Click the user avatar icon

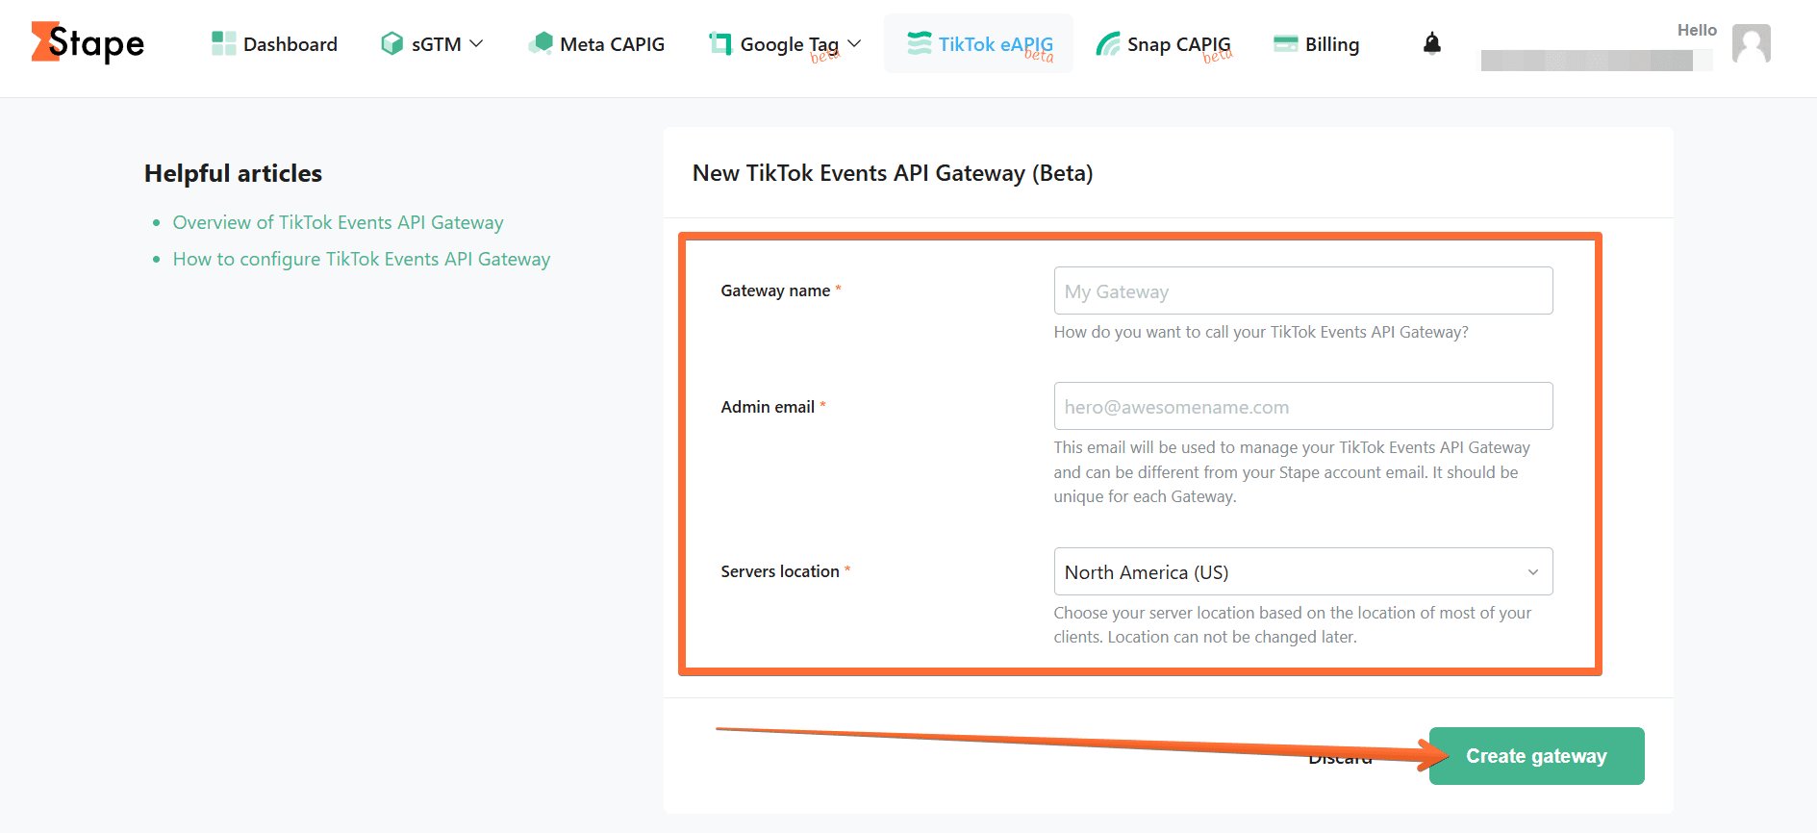point(1752,43)
